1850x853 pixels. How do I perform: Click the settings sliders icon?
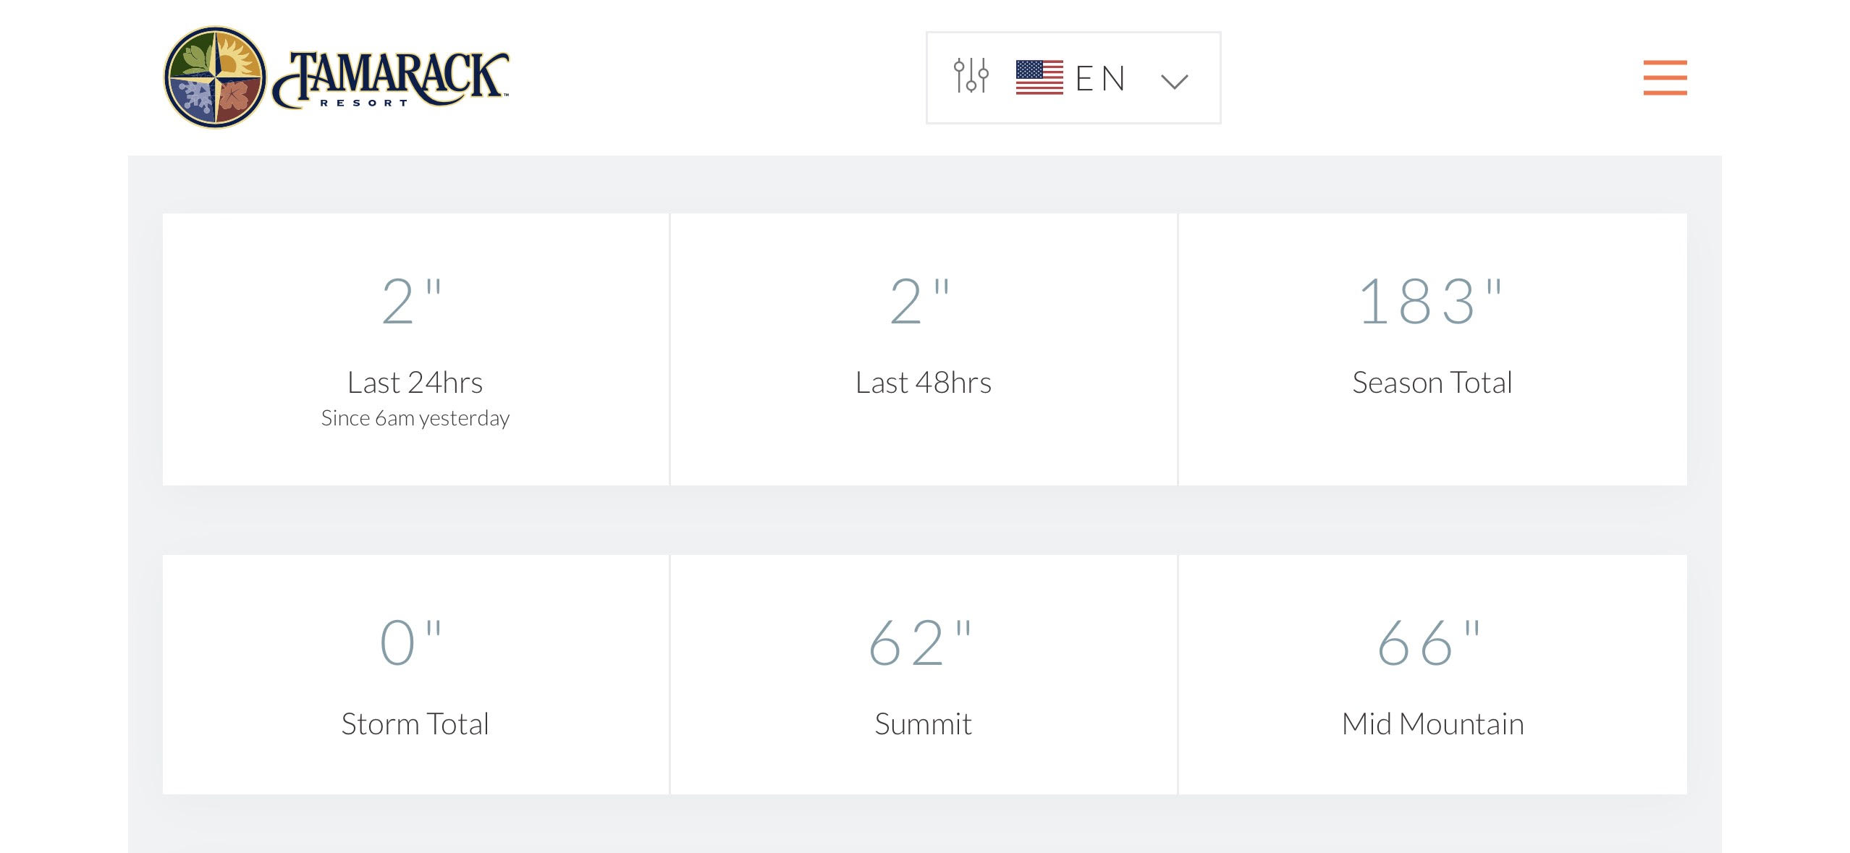pyautogui.click(x=971, y=76)
